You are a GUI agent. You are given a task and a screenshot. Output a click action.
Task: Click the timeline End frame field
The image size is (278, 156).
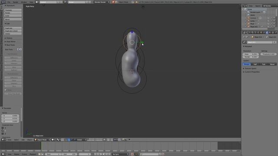coord(69,154)
